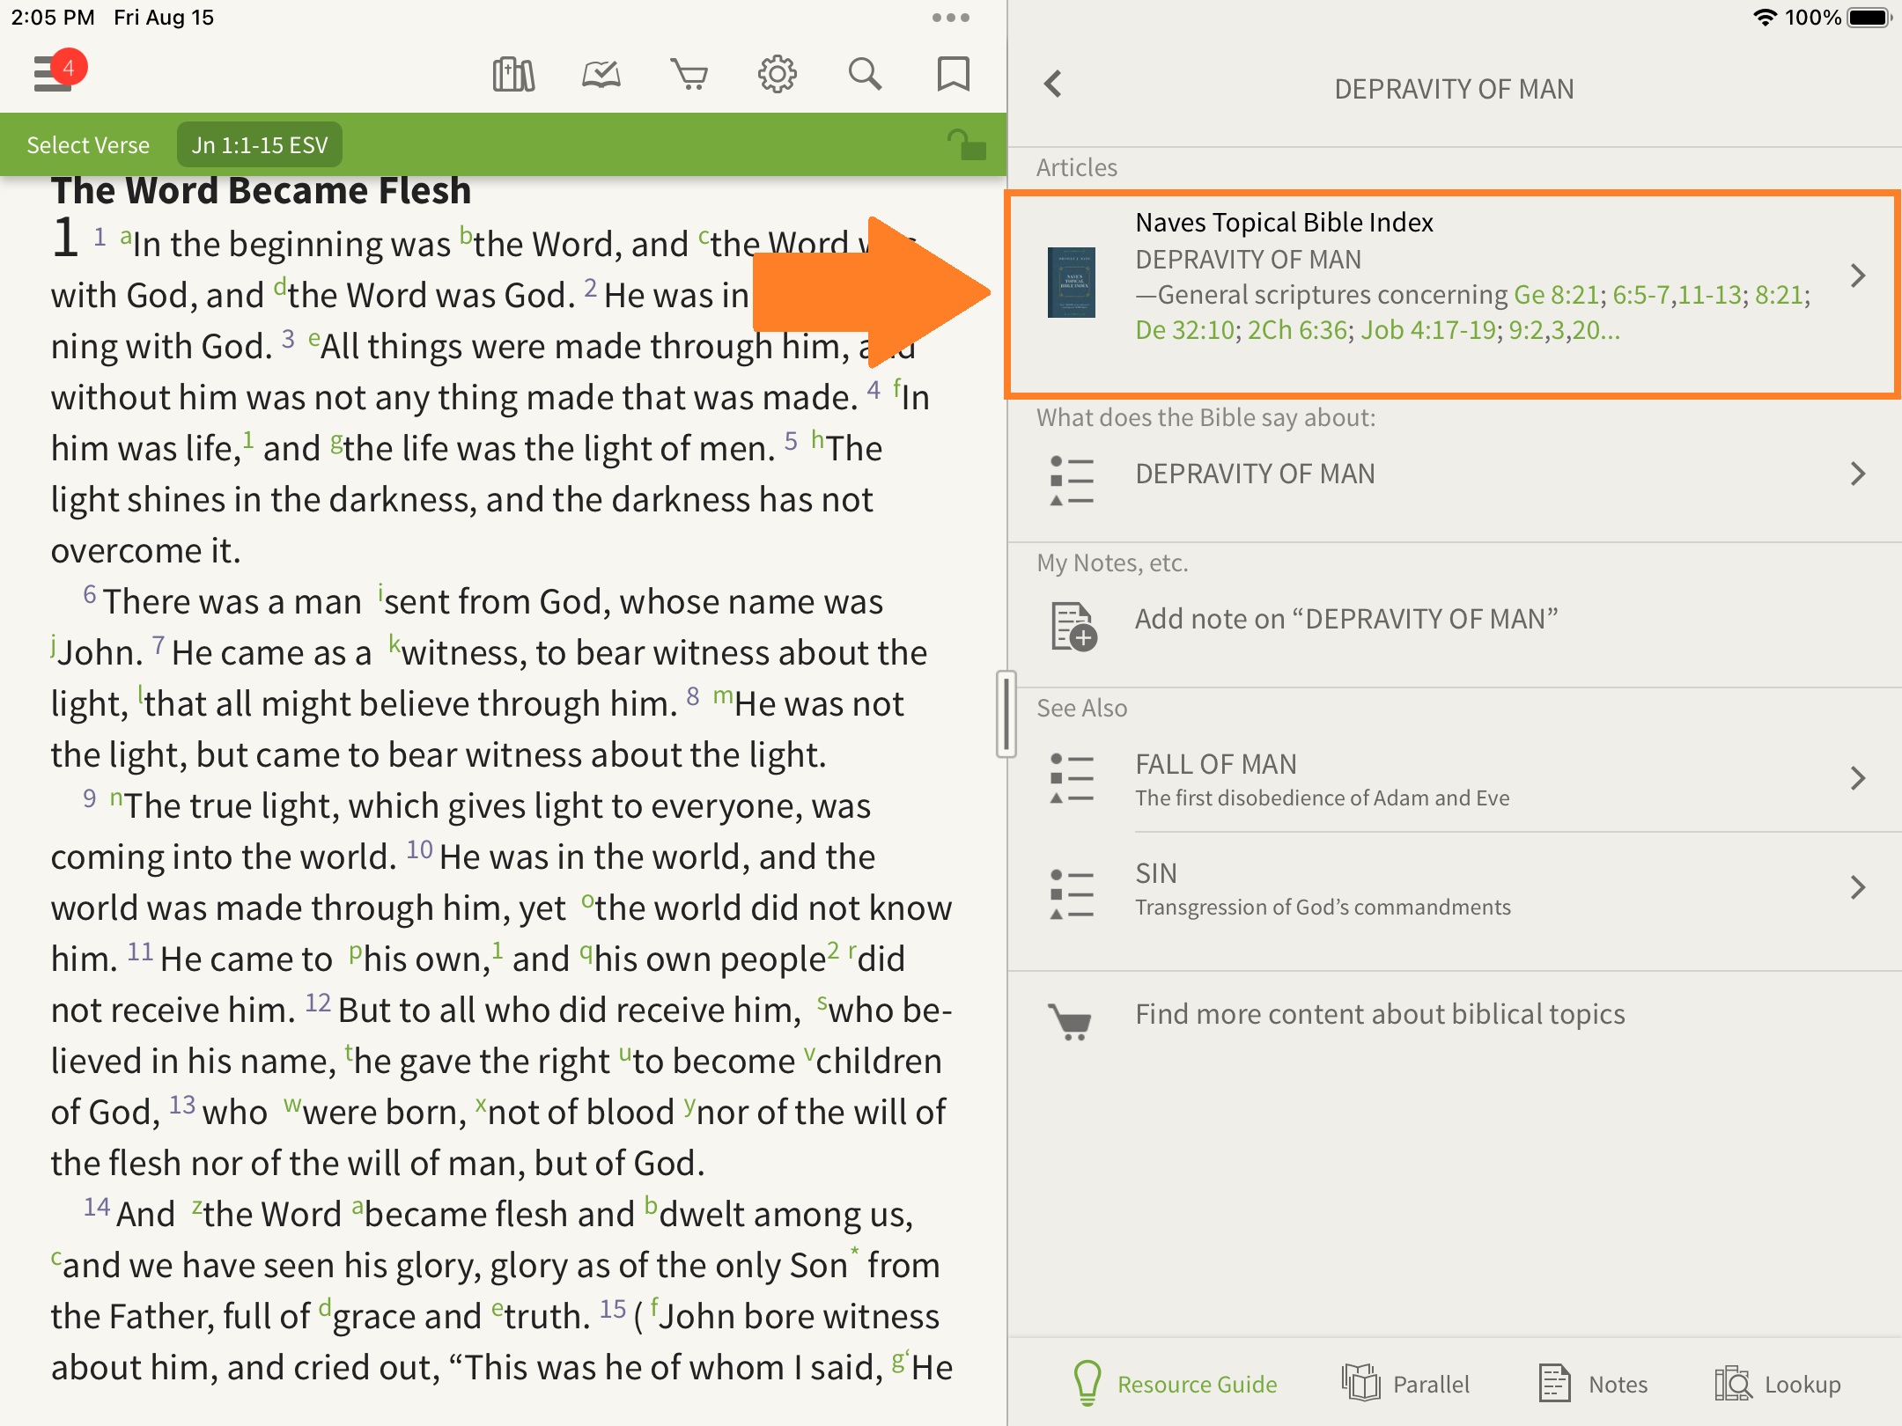Click the Jn 1:1-15 ESV reference button

[x=260, y=145]
